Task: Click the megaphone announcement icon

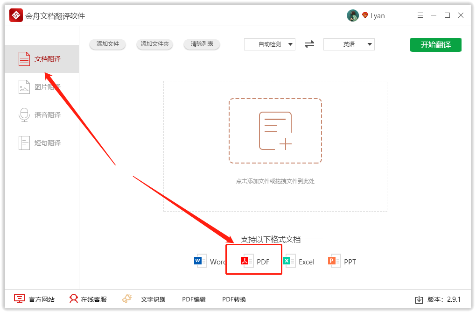Action: point(127,299)
